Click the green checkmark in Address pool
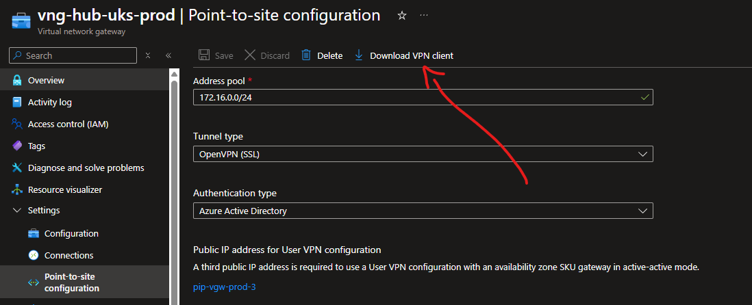Viewport: 752px width, 305px height. point(645,98)
